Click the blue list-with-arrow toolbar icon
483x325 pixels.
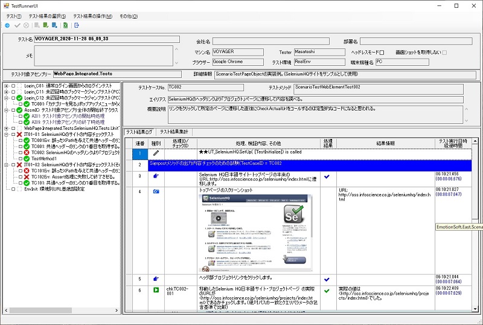(54, 25)
